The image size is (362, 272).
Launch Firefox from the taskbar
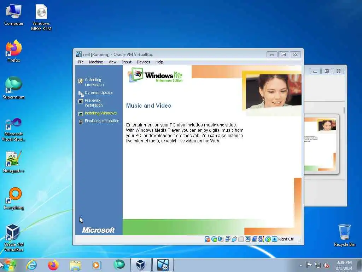[53, 265]
